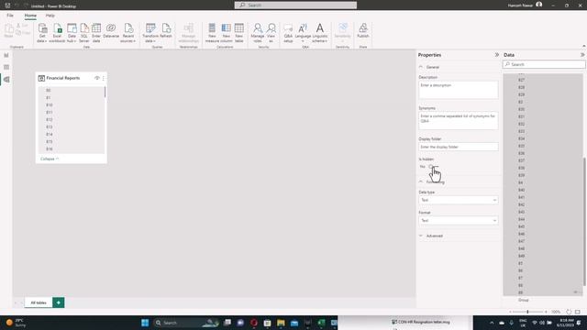This screenshot has height=330, width=587.
Task: Click the Enter data button
Action: (x=96, y=33)
